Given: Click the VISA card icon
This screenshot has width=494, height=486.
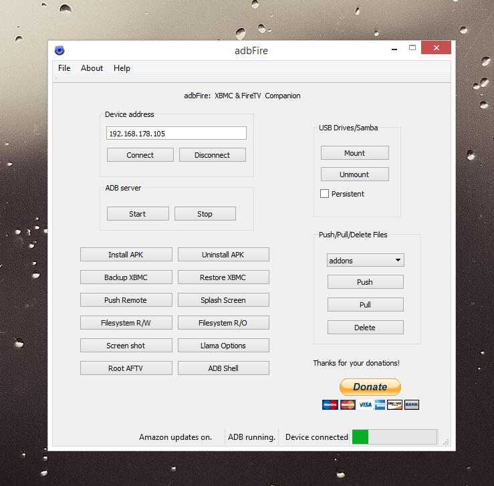Looking at the screenshot, I should pos(365,404).
